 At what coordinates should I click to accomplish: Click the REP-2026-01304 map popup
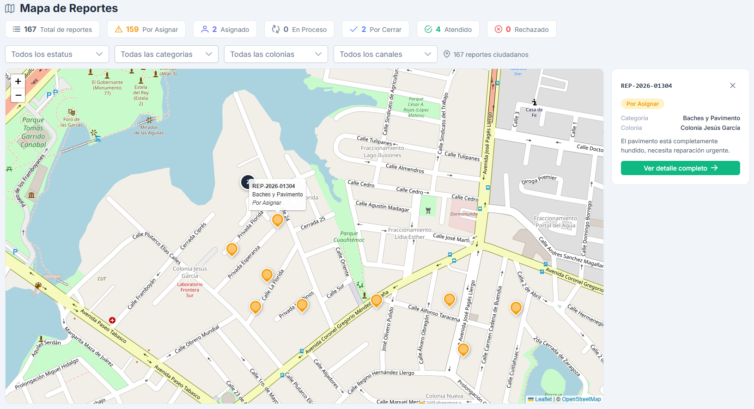point(277,194)
